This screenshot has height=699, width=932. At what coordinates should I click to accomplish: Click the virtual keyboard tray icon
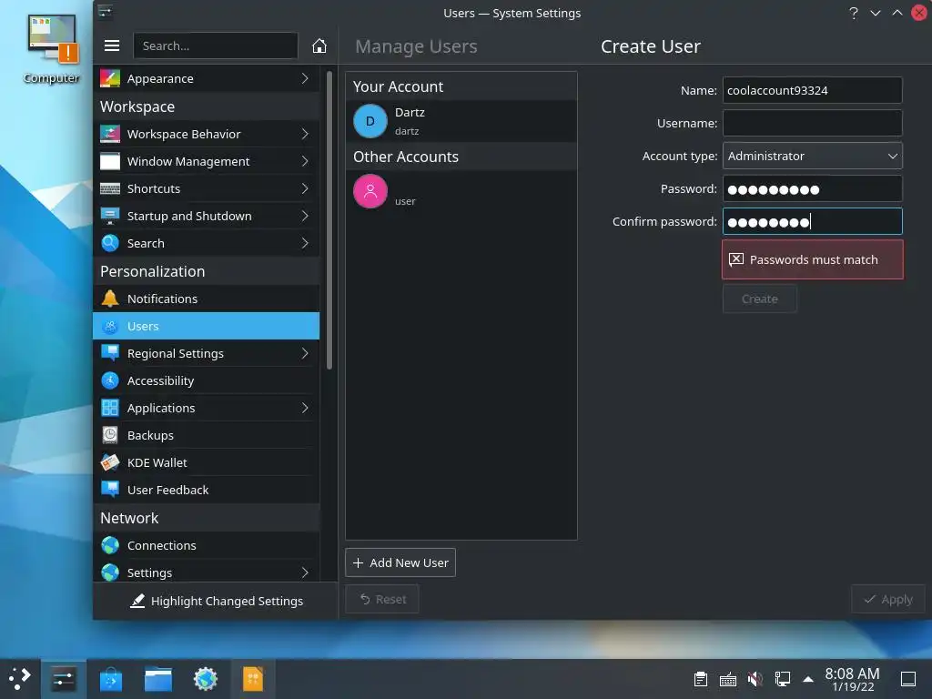click(x=727, y=679)
